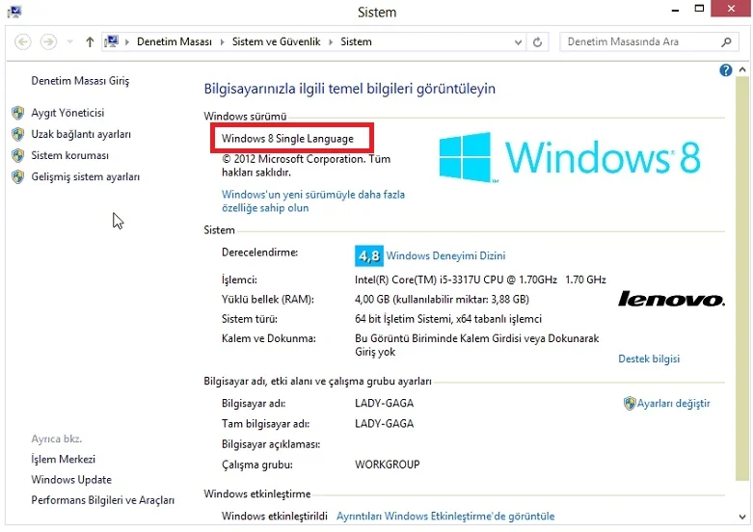
Task: Open Help via the blue question mark
Action: (726, 70)
